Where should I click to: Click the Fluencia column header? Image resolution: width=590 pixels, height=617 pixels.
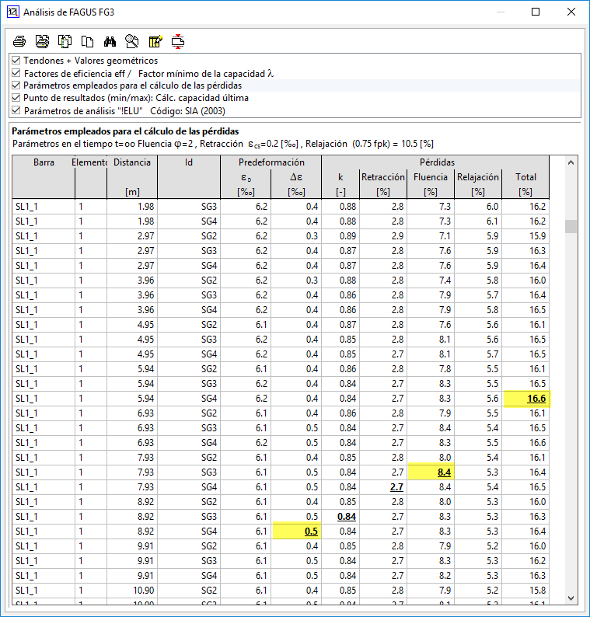[431, 184]
